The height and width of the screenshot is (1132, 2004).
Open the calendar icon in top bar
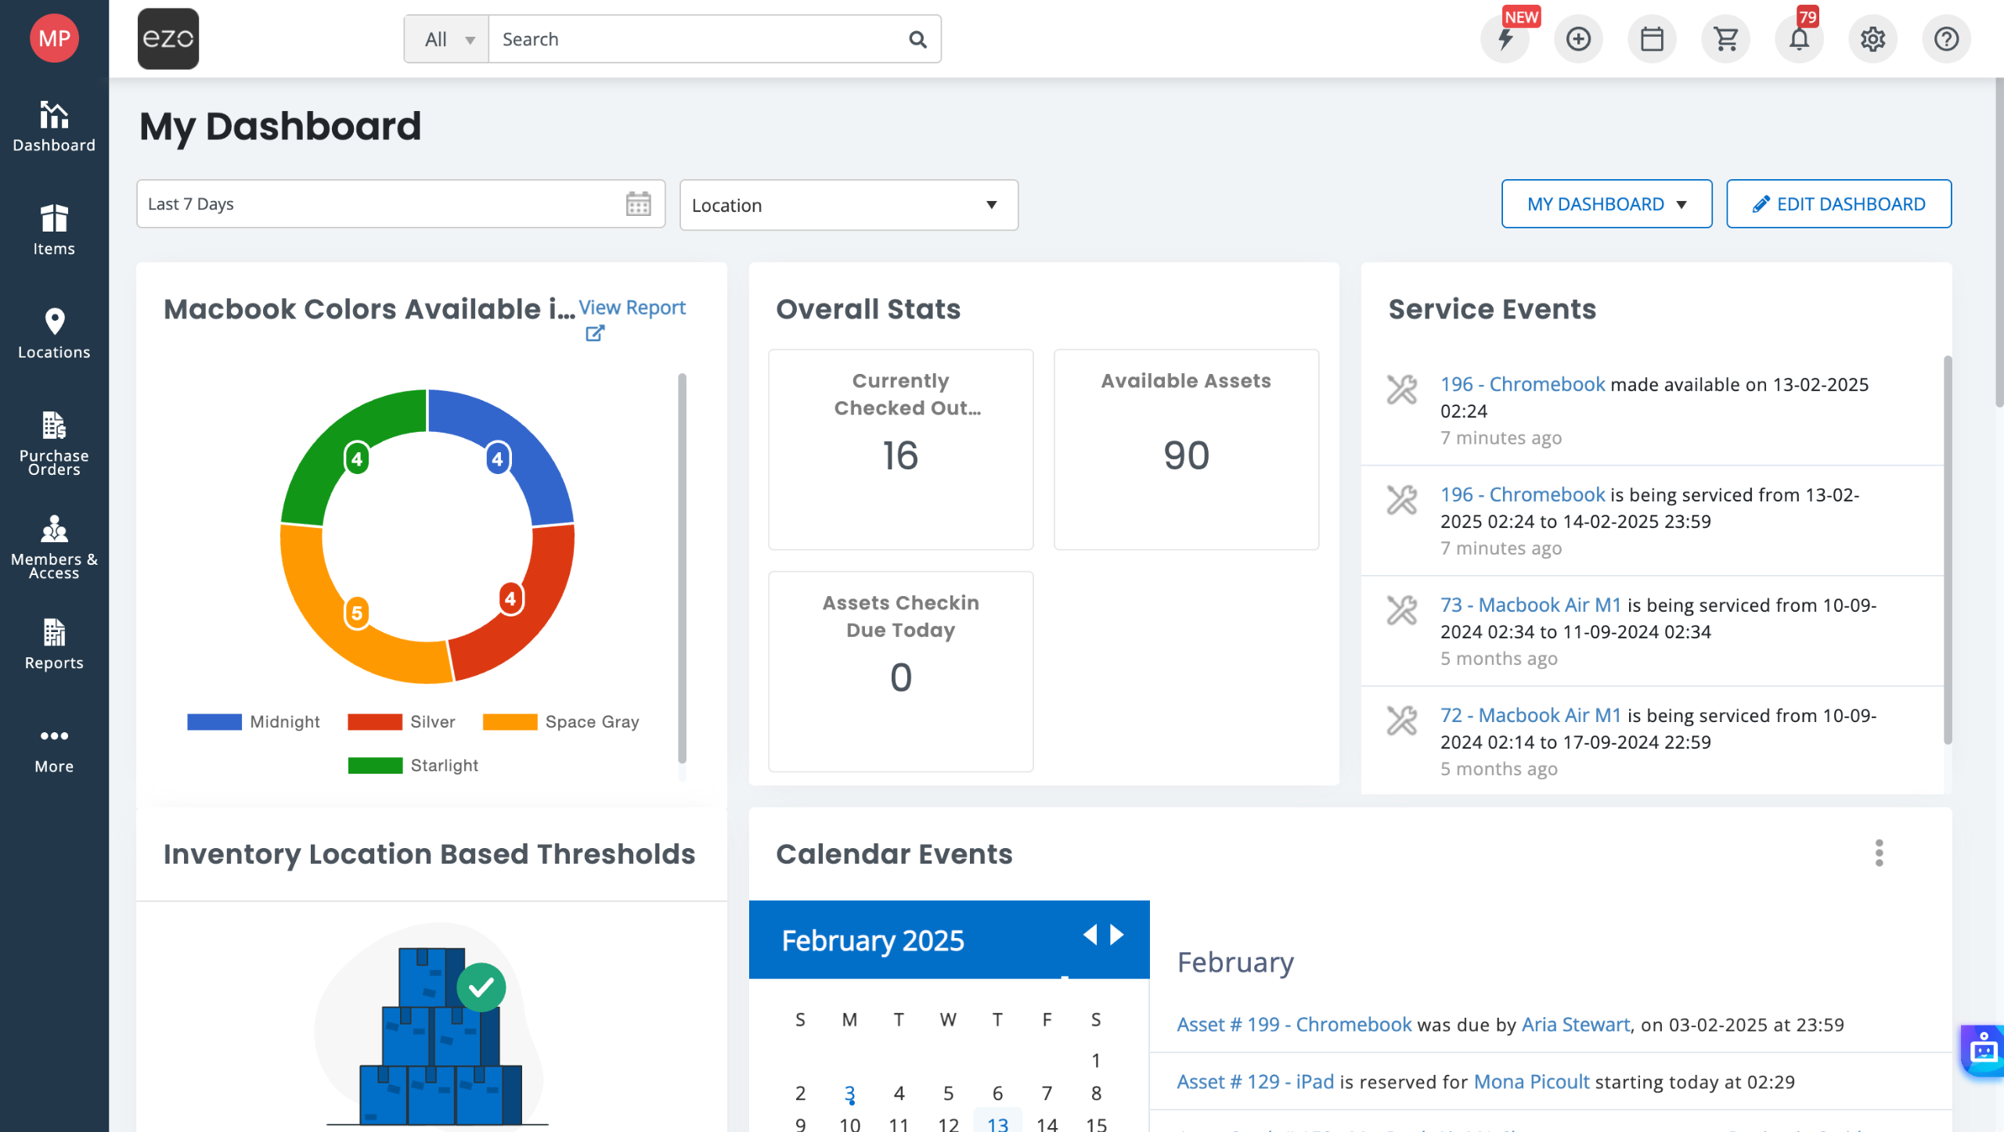pyautogui.click(x=1652, y=39)
